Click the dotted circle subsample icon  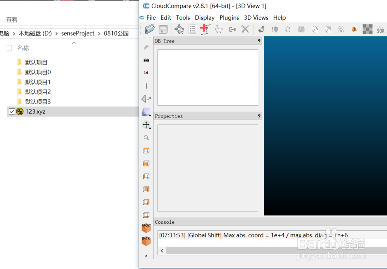tap(288, 29)
